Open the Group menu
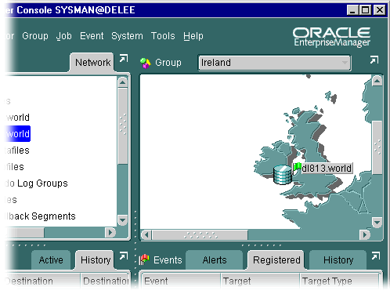Viewport: 390px width, 294px height. point(35,36)
